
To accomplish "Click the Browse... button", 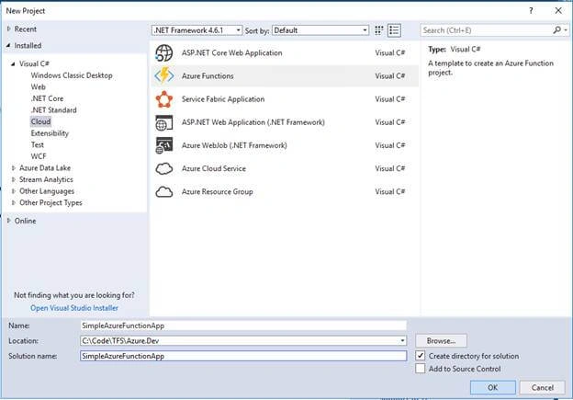I will 441,341.
